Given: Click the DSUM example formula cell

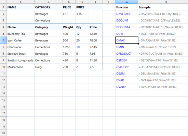Looking at the screenshot, I should 163,73.
